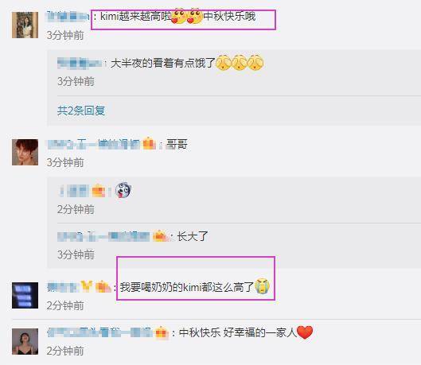
Task: Click the crying emoji after 这么高了
Action: coord(263,286)
